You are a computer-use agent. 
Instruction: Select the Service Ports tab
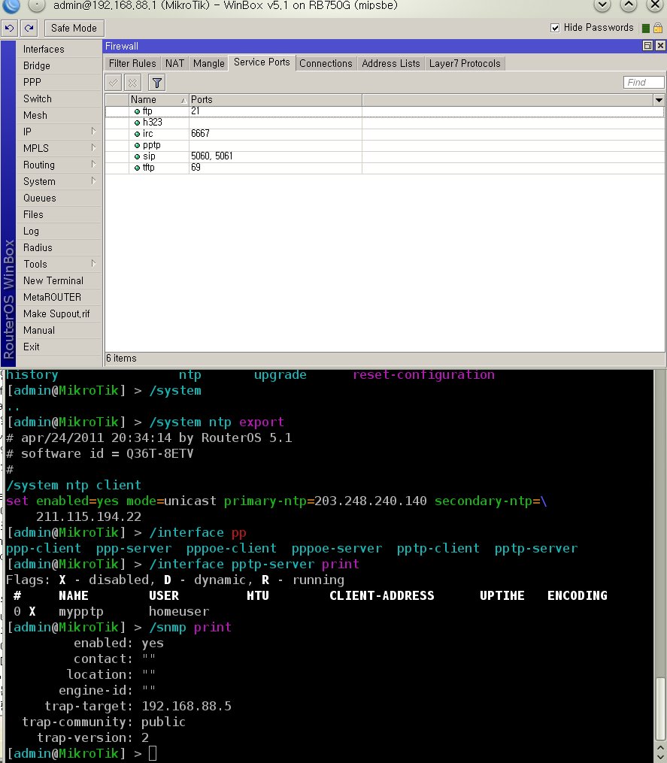262,62
